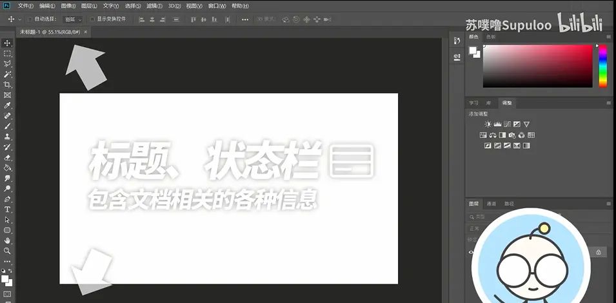Open the 图像(I) menu
Screen dimensions: 616x303
pyautogui.click(x=68, y=6)
